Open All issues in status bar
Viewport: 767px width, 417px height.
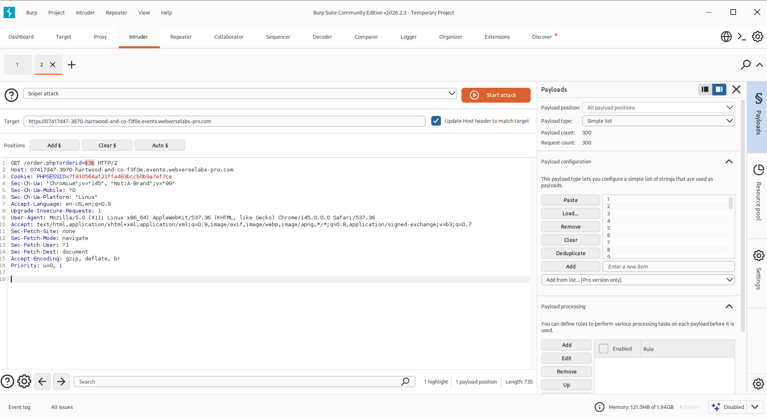pos(62,407)
